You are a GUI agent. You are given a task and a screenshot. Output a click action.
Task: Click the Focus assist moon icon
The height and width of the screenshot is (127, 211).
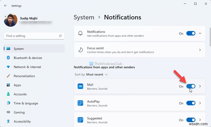coord(80,50)
